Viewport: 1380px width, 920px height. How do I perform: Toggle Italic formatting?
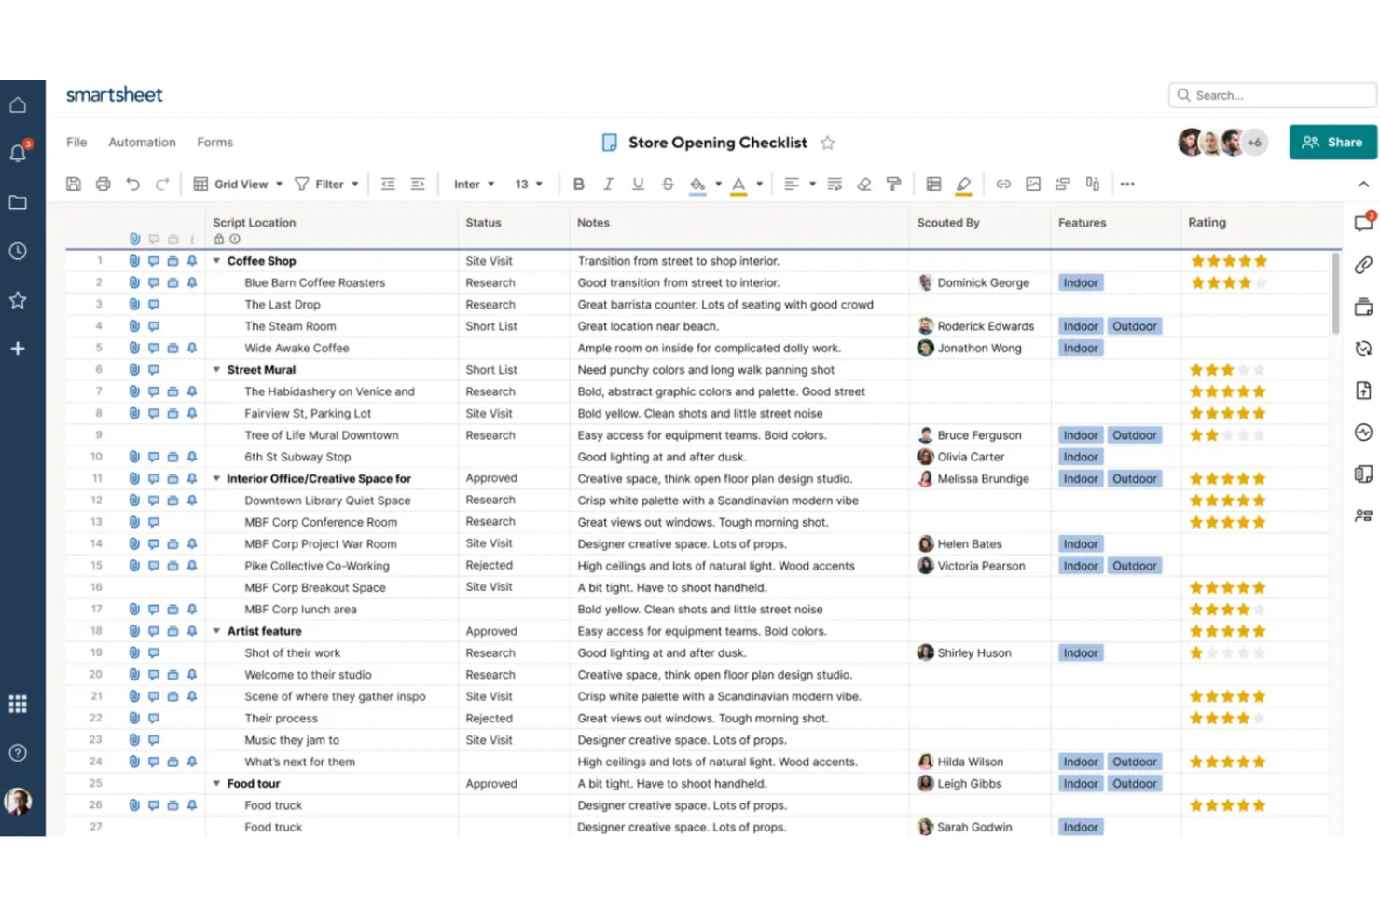pos(609,185)
